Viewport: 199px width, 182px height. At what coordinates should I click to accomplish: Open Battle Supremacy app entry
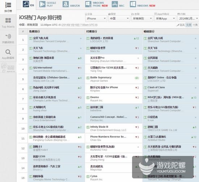coord(101,77)
